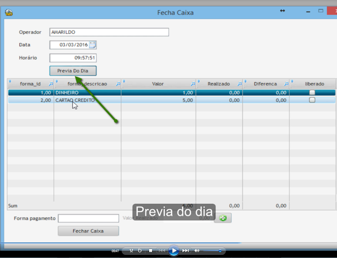Adjust the media player volume slider
The width and height of the screenshot is (337, 258).
212,251
